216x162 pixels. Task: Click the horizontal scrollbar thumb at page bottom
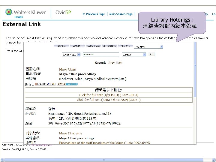[104, 160]
